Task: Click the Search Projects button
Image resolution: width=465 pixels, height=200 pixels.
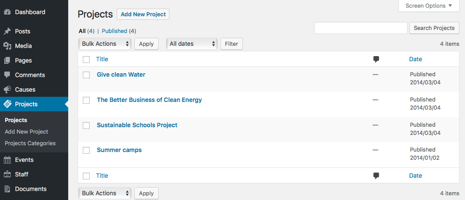Action: tap(434, 28)
